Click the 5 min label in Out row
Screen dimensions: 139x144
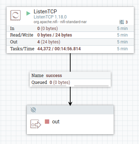coord(122,42)
